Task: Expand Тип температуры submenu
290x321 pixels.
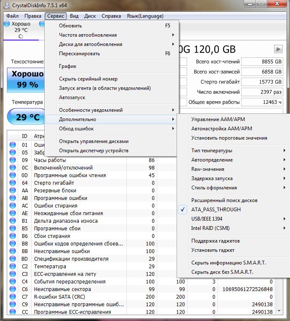Action: [233, 151]
